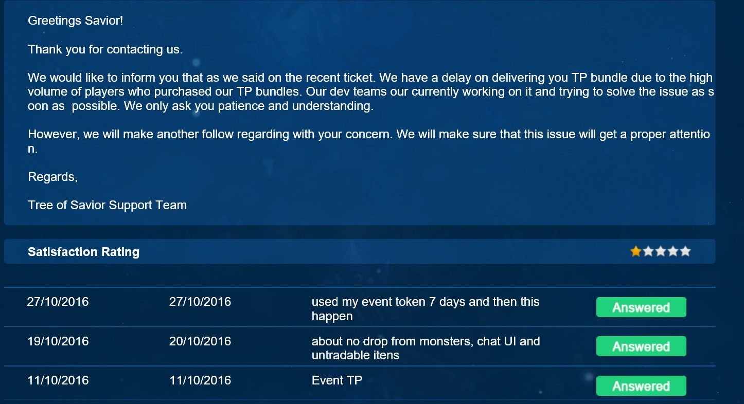Click the 19/10/2016 created date
744x404 pixels.
click(58, 341)
